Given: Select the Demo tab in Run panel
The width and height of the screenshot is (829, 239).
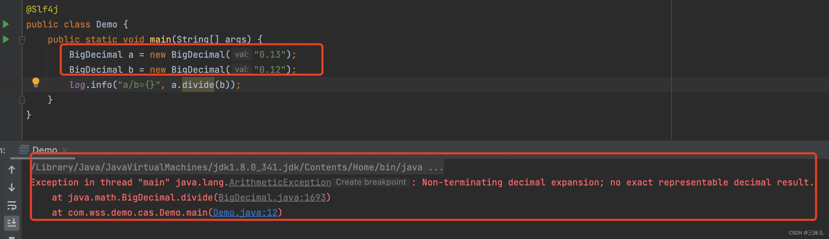Looking at the screenshot, I should coord(44,150).
